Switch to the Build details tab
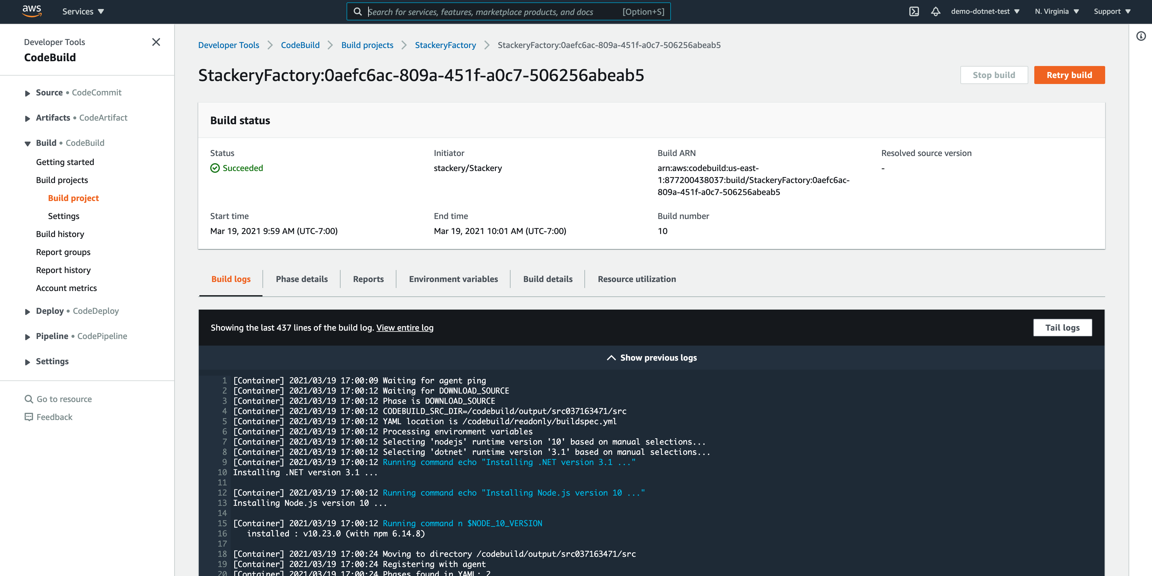The image size is (1152, 576). coord(547,279)
